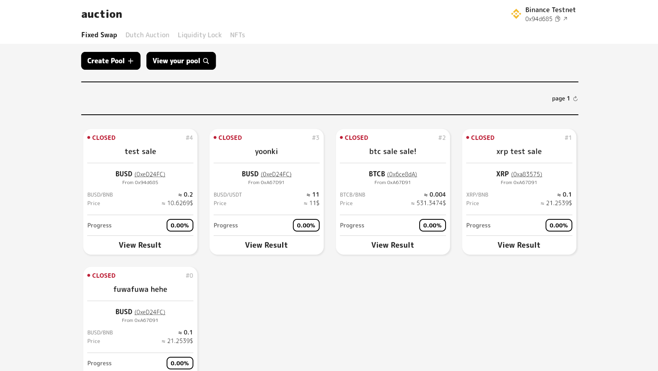Screen dimensions: 658x371
Task: Click the magnifier icon on View your pool
Action: pyautogui.click(x=206, y=60)
